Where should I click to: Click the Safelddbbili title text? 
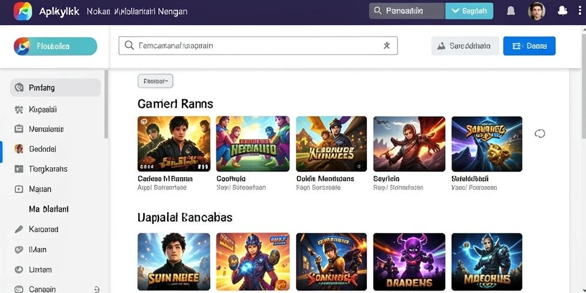click(x=470, y=179)
